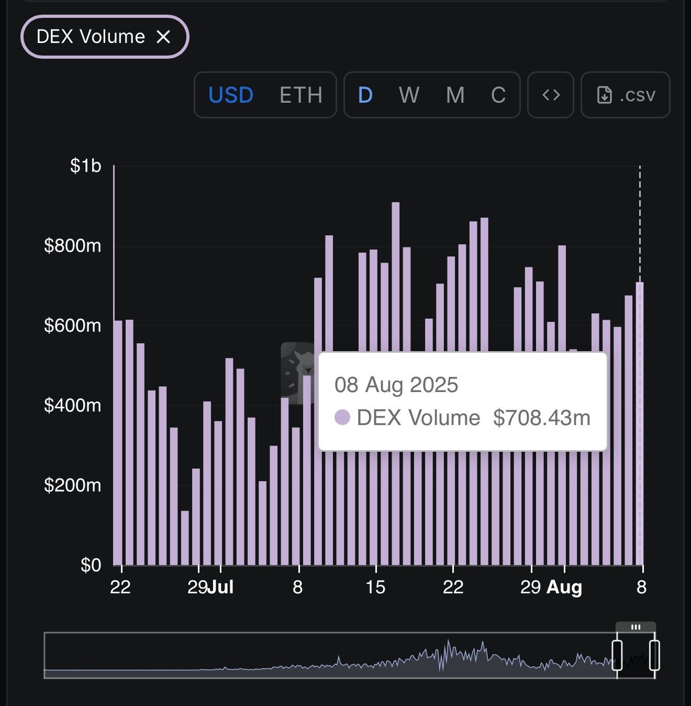
Task: Open the embed code icon
Action: tap(551, 95)
